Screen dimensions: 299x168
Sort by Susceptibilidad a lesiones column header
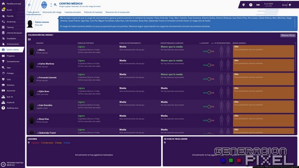tap(172, 43)
